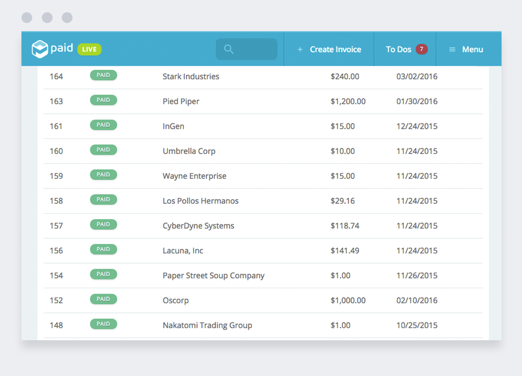Click the $141.49 amount
This screenshot has width=522, height=376.
345,250
